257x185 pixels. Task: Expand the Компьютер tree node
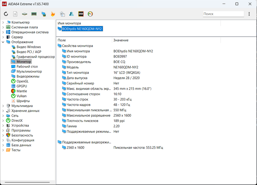tap(3, 23)
